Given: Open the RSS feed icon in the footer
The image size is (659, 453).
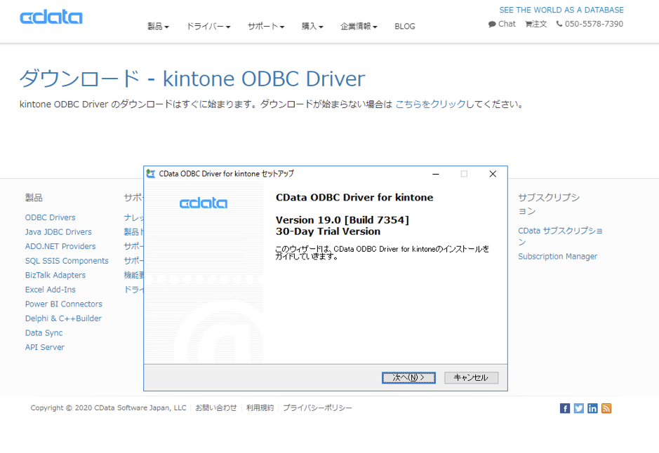Looking at the screenshot, I should [x=606, y=408].
